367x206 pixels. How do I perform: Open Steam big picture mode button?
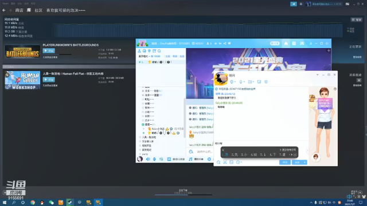pos(348,4)
